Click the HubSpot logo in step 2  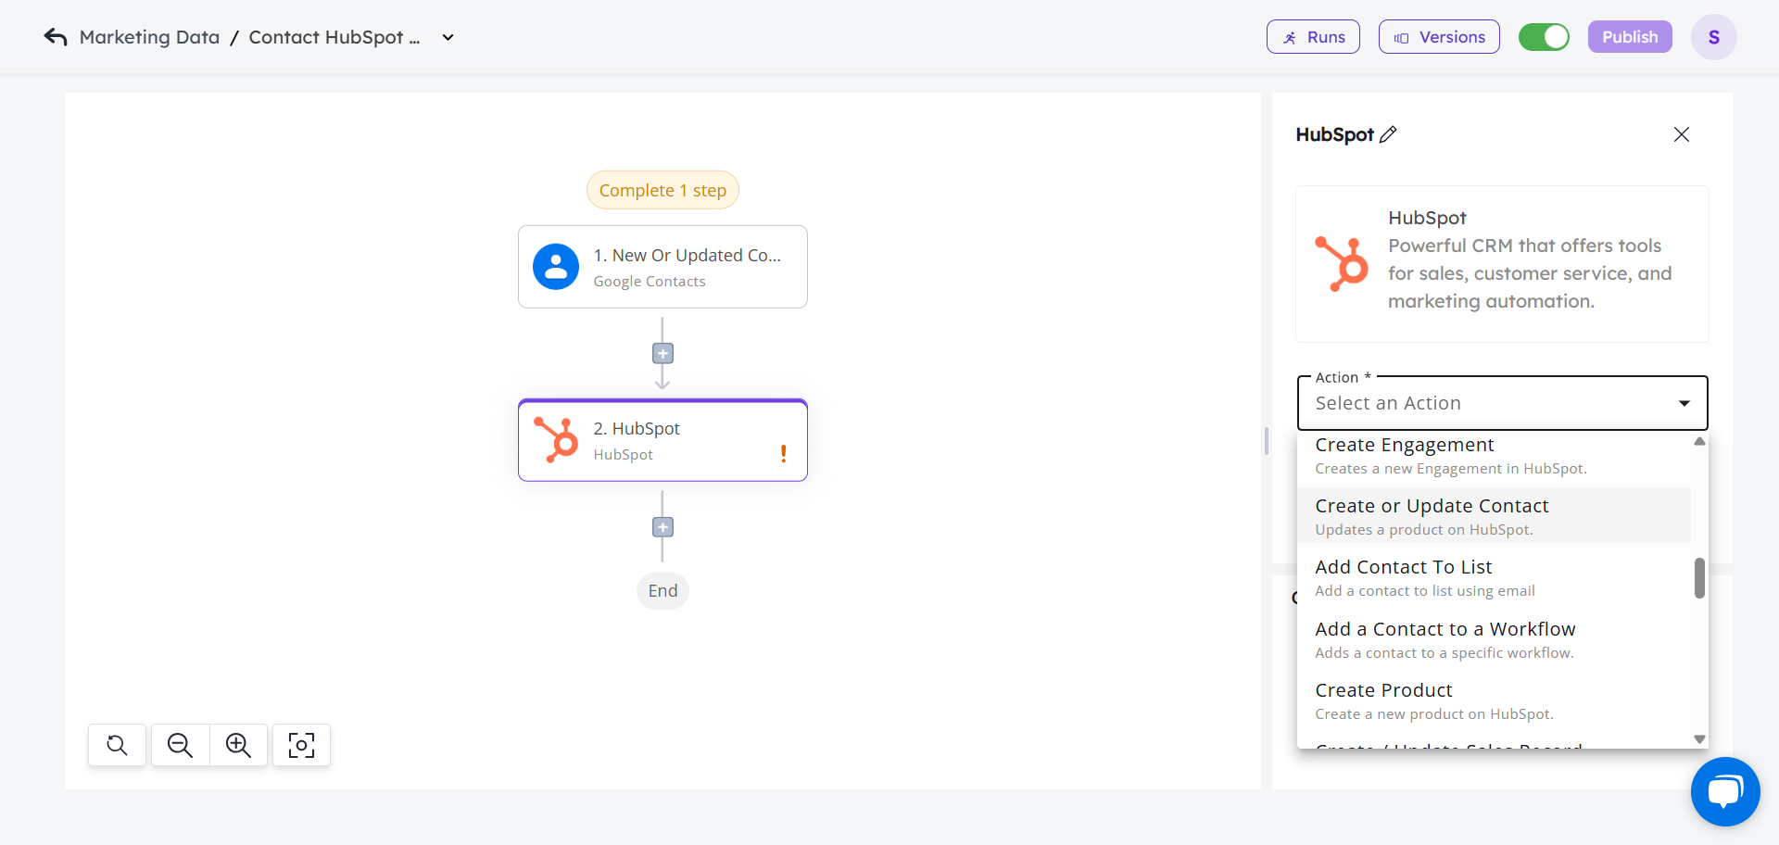click(556, 439)
